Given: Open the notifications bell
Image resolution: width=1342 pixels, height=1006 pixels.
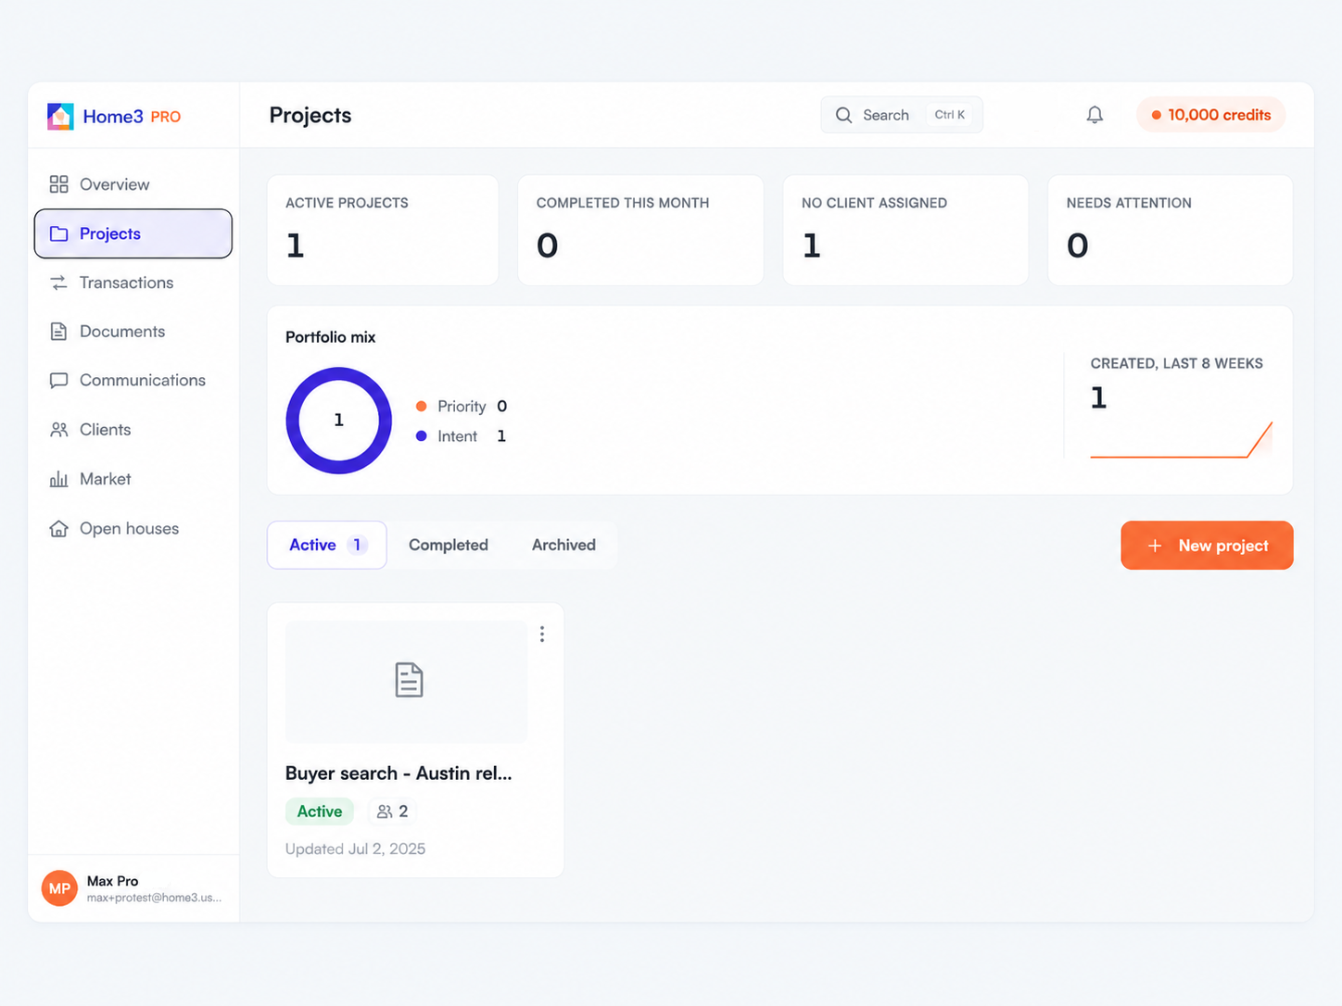Looking at the screenshot, I should [x=1095, y=115].
